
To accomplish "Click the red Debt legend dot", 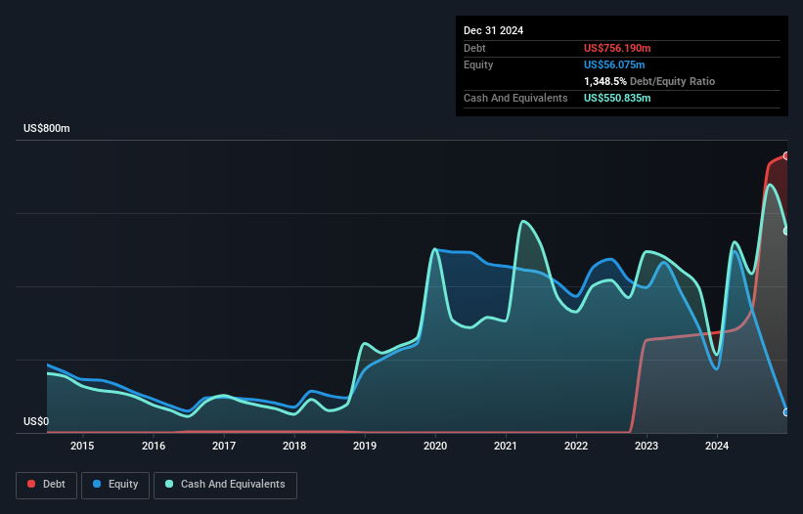I will (31, 484).
